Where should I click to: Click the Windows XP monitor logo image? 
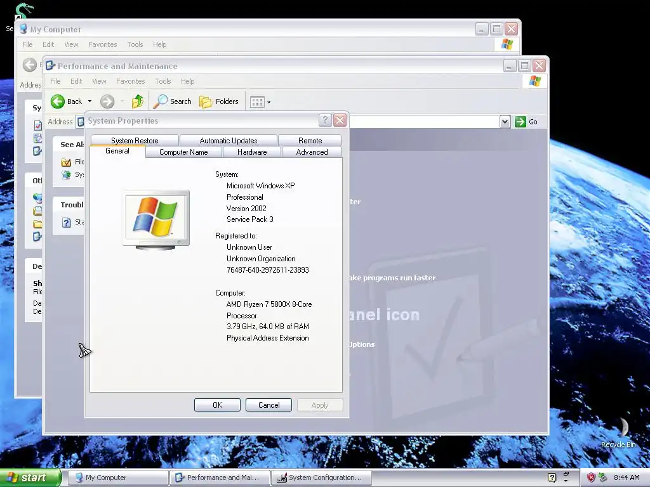(156, 220)
